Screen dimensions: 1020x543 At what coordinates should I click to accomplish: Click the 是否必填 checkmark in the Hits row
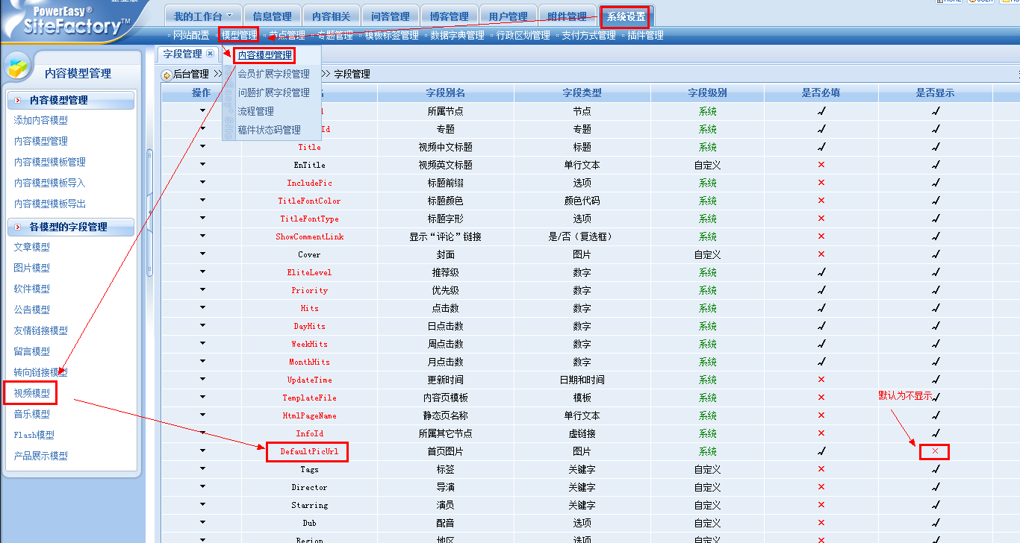click(x=821, y=308)
